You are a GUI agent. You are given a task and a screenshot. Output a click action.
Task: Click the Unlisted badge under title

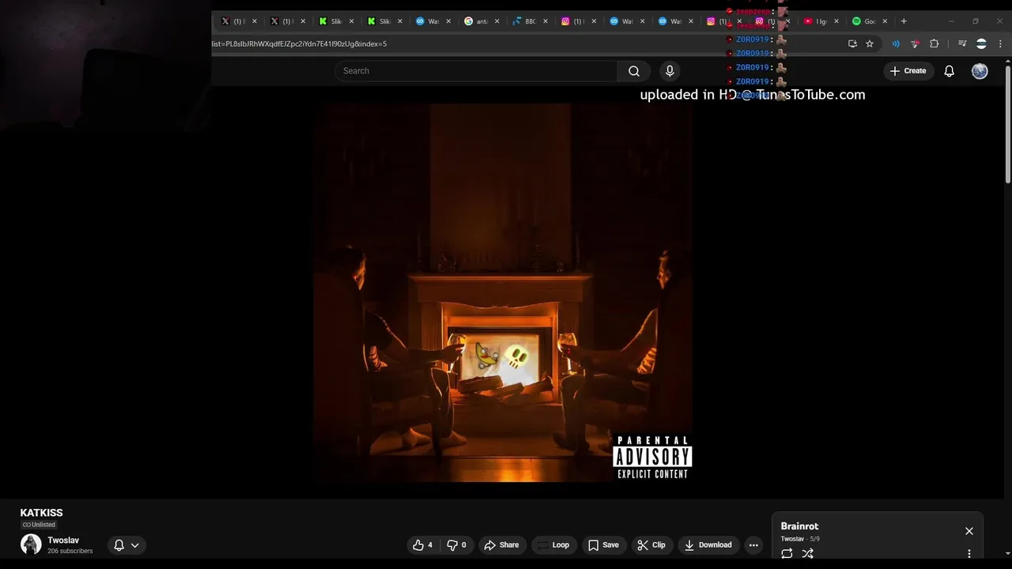(x=39, y=525)
